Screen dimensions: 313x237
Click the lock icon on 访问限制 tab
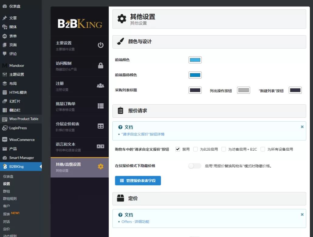click(x=101, y=65)
